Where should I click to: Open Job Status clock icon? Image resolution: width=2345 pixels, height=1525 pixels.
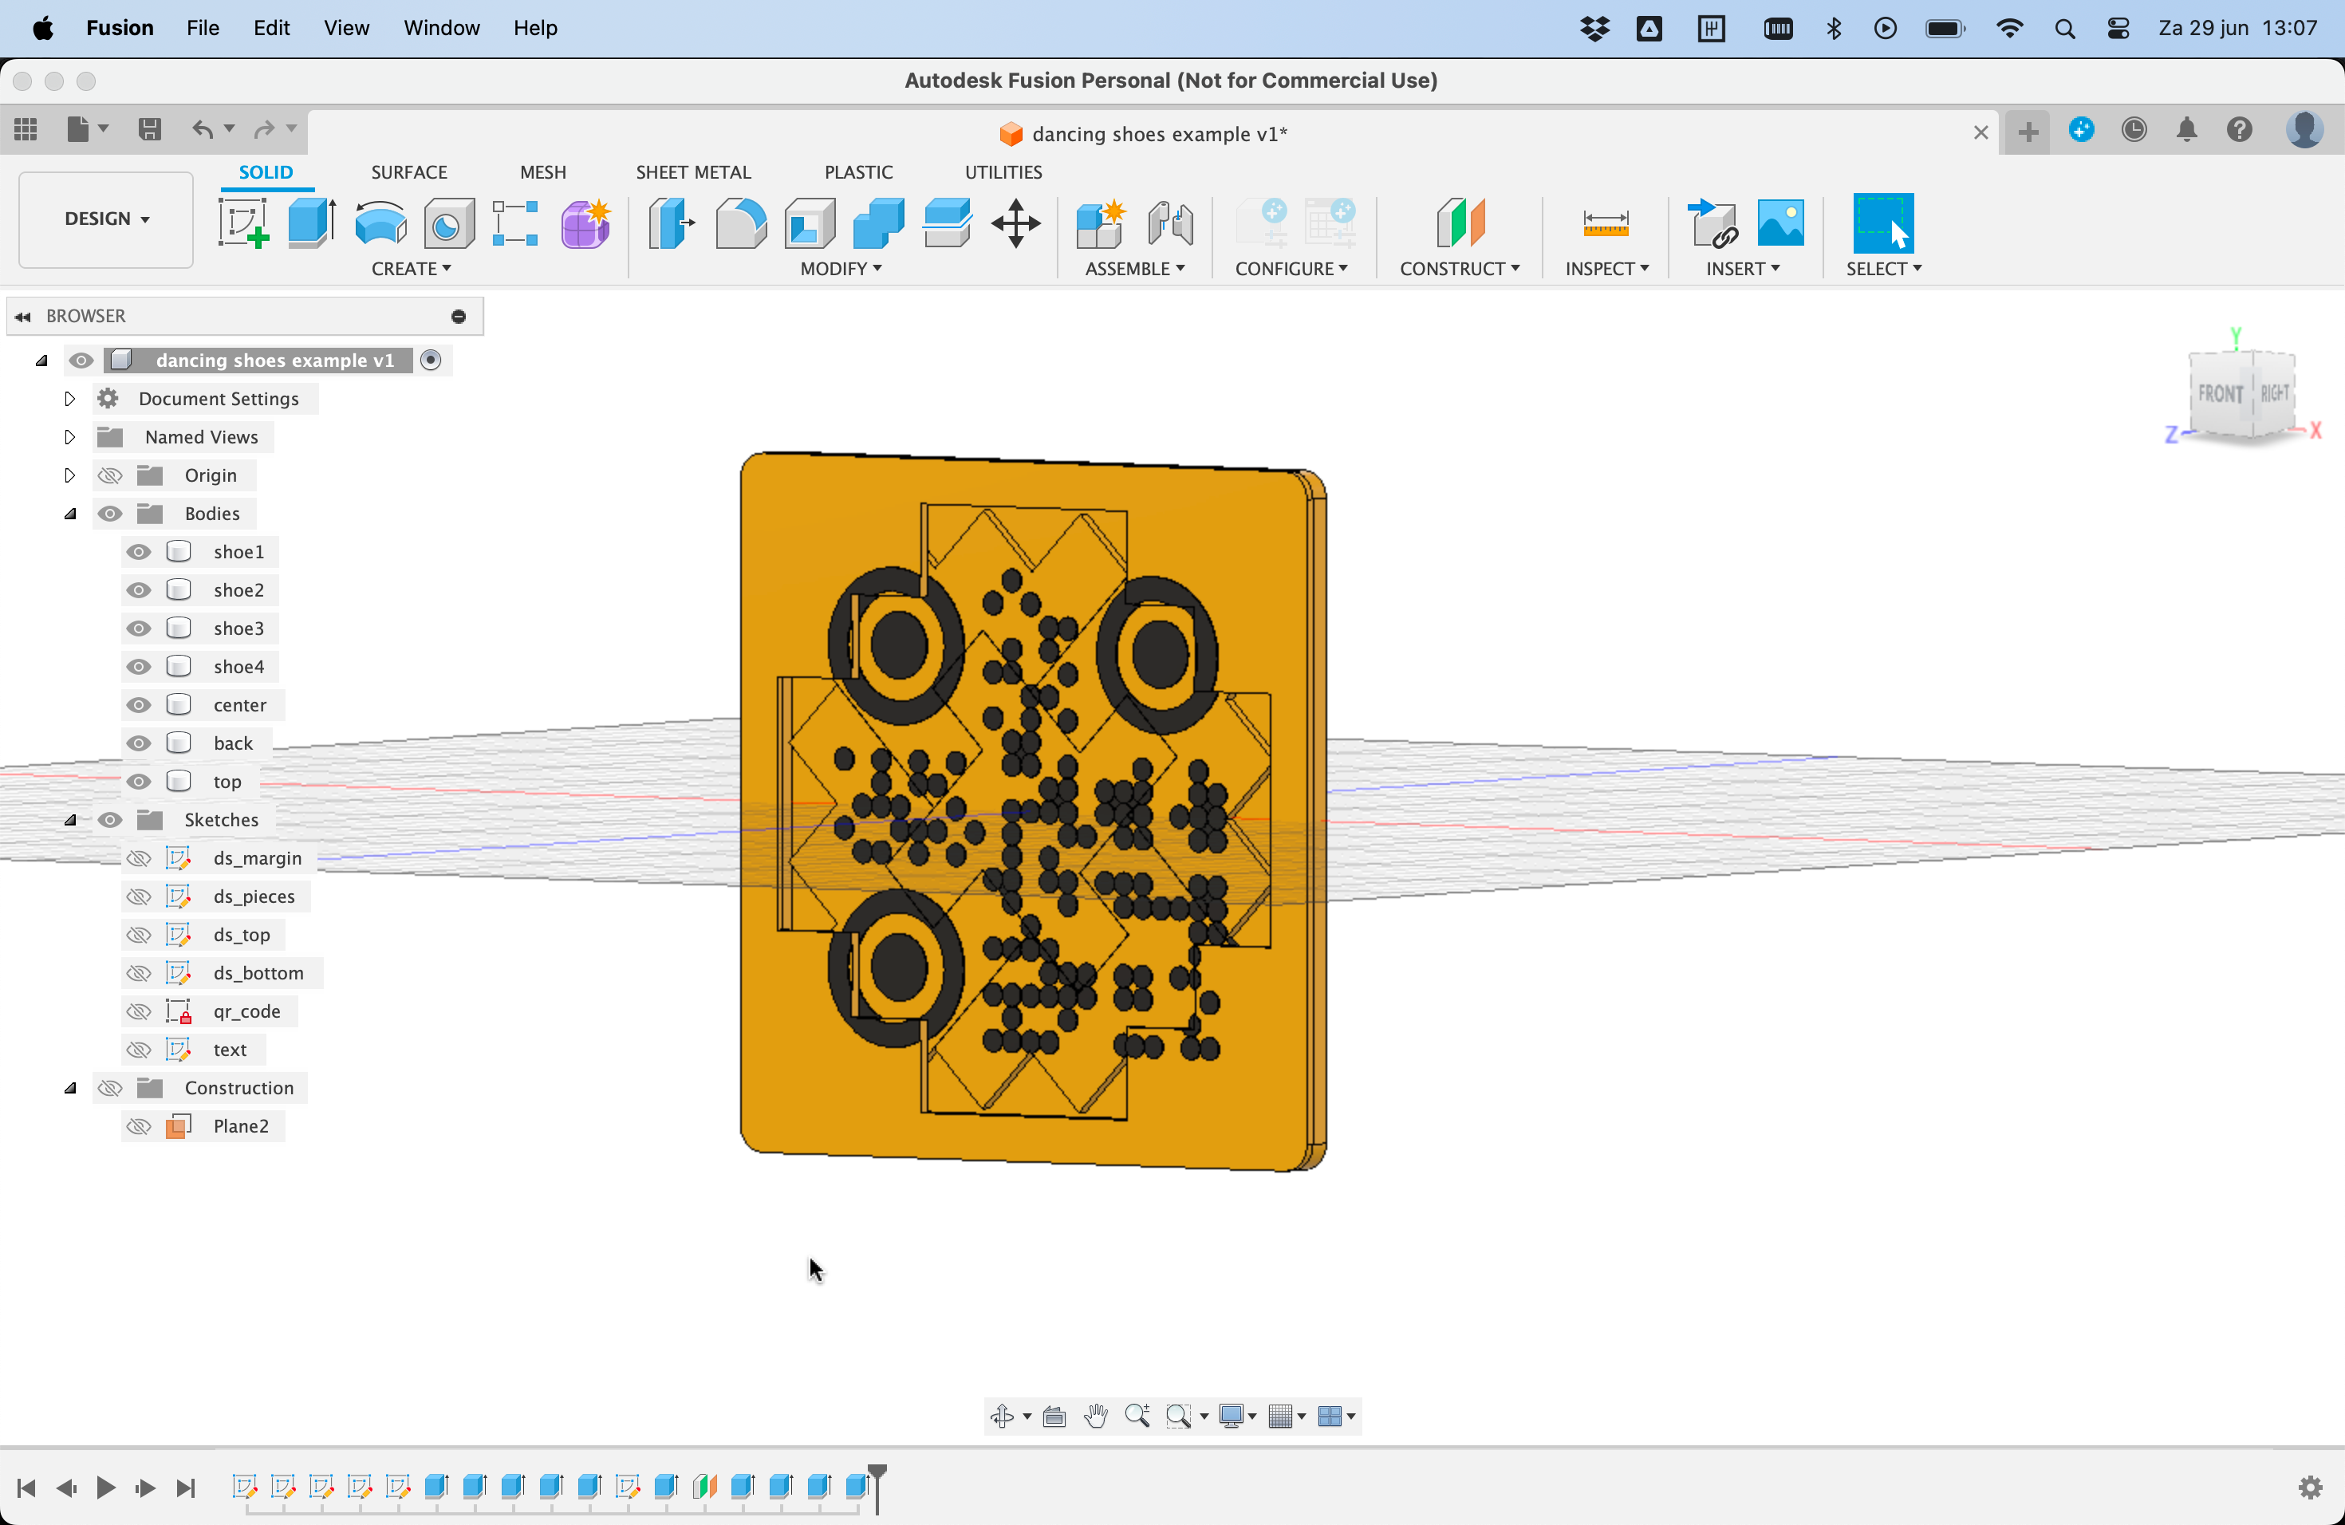point(2134,129)
